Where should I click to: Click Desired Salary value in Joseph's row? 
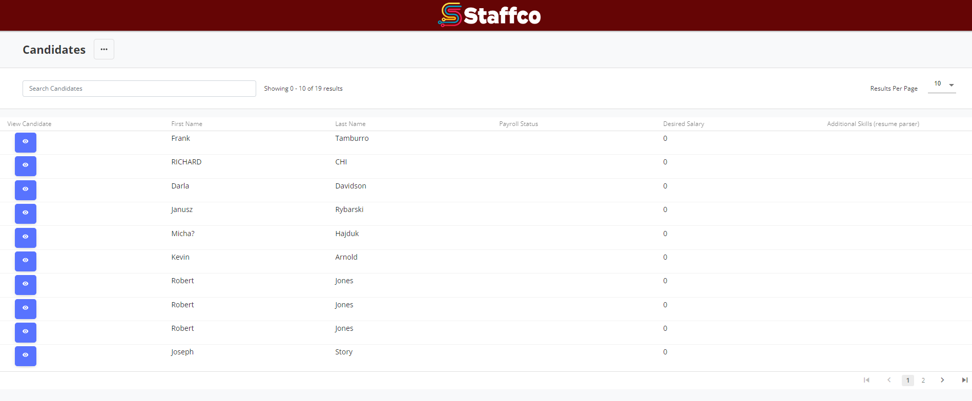(665, 352)
